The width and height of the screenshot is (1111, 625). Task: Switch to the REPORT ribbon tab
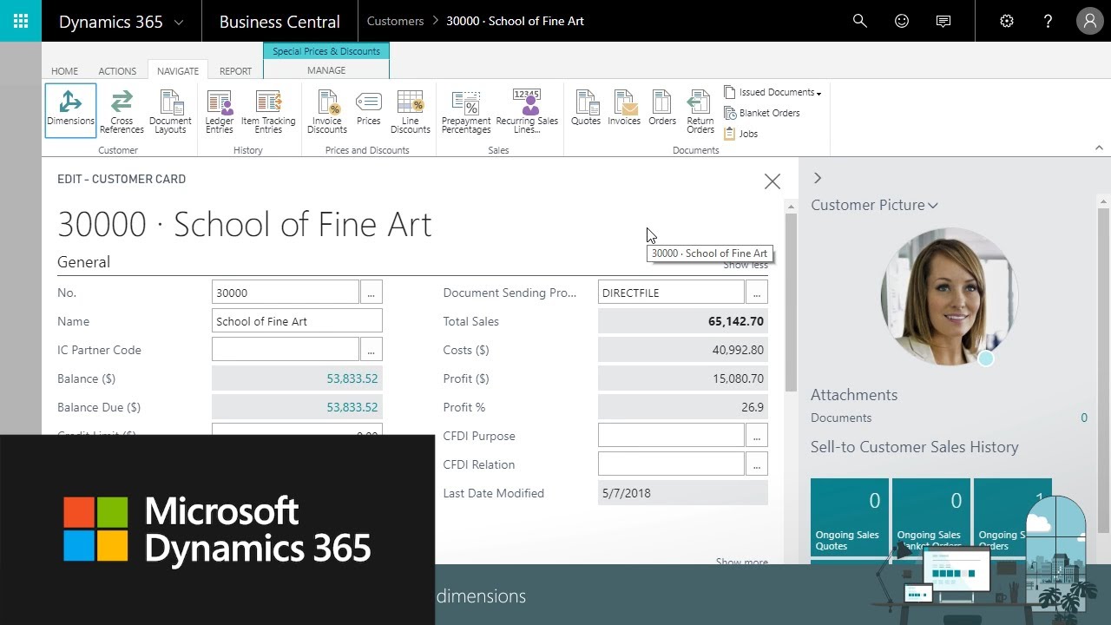coord(235,71)
